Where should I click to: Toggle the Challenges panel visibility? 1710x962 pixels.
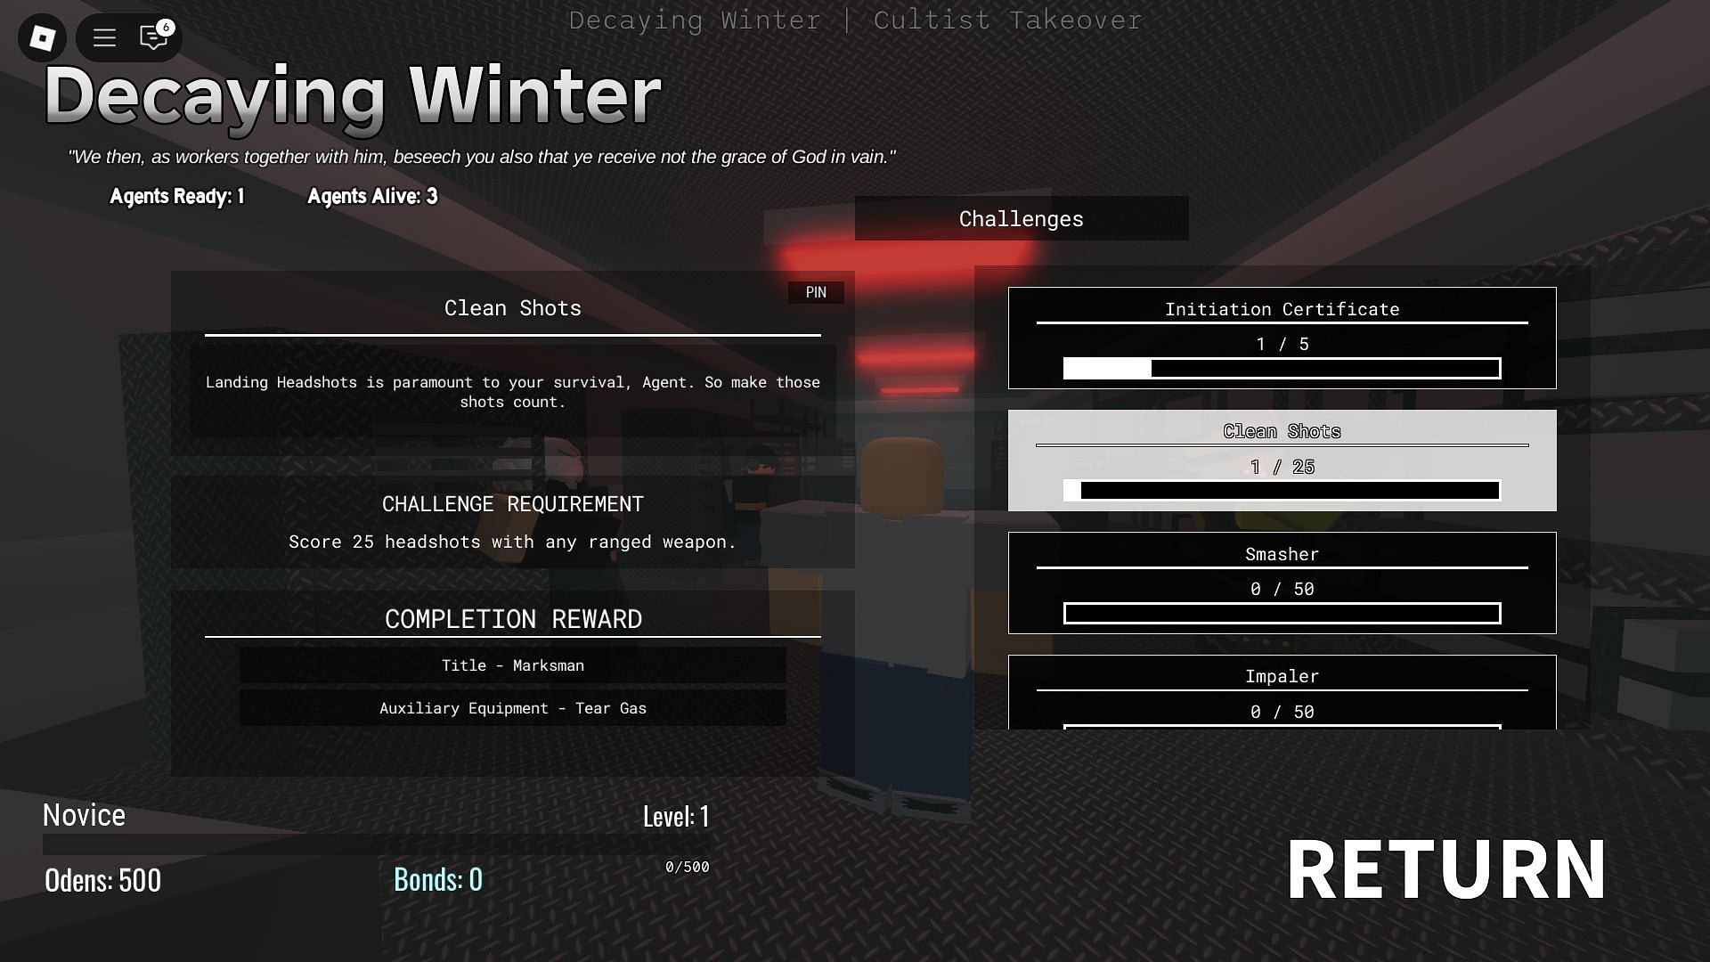click(x=1021, y=218)
